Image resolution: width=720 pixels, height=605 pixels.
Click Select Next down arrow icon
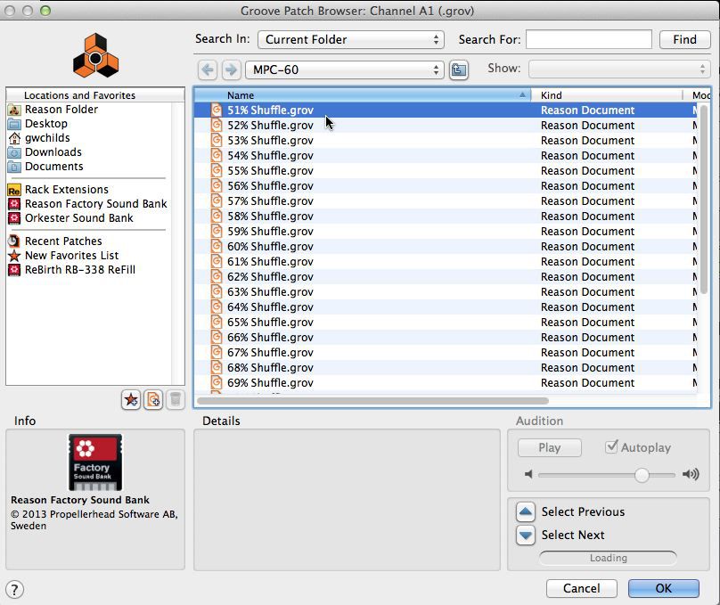pyautogui.click(x=526, y=536)
